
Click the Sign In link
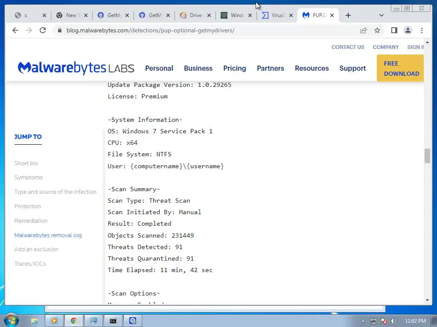[x=416, y=47]
